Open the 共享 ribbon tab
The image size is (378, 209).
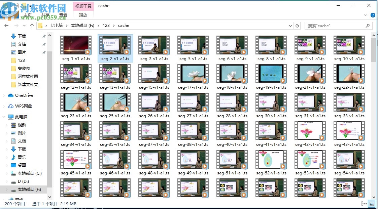coord(45,15)
